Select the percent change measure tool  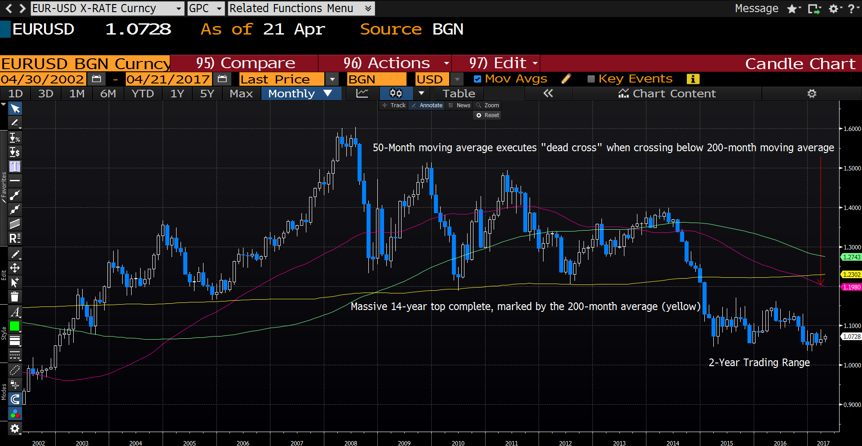pyautogui.click(x=15, y=138)
